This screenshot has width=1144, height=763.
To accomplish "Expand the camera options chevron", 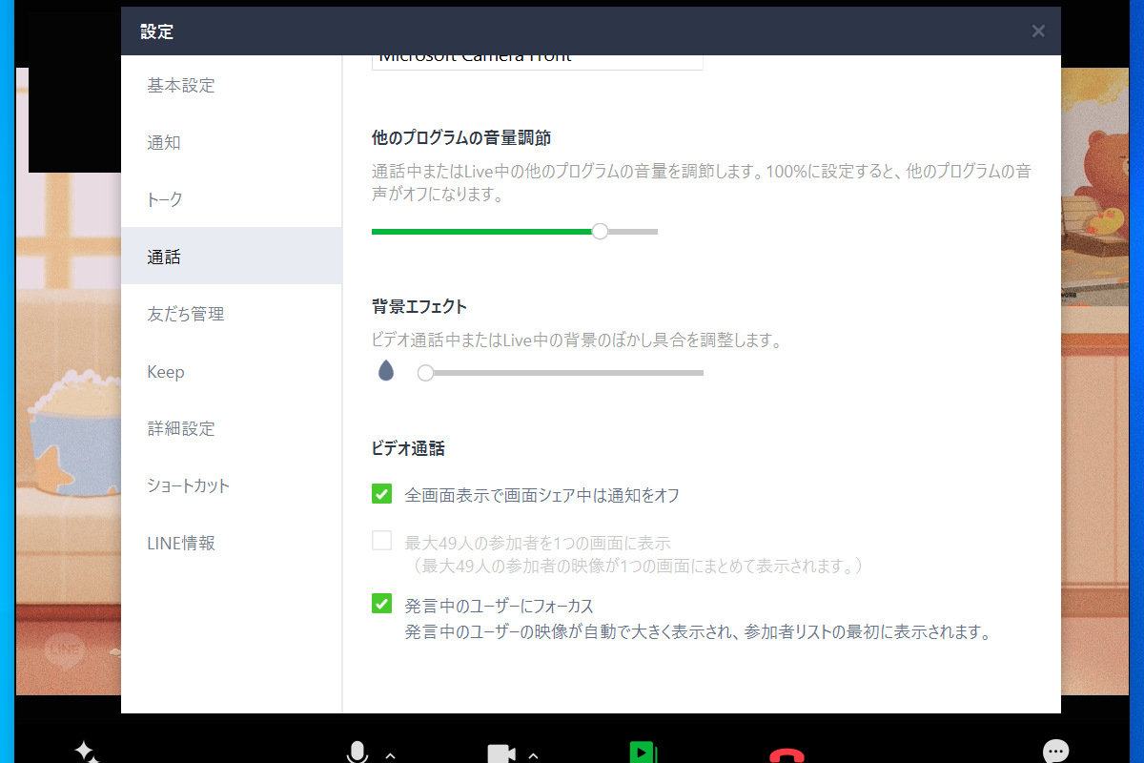I will pos(531,756).
